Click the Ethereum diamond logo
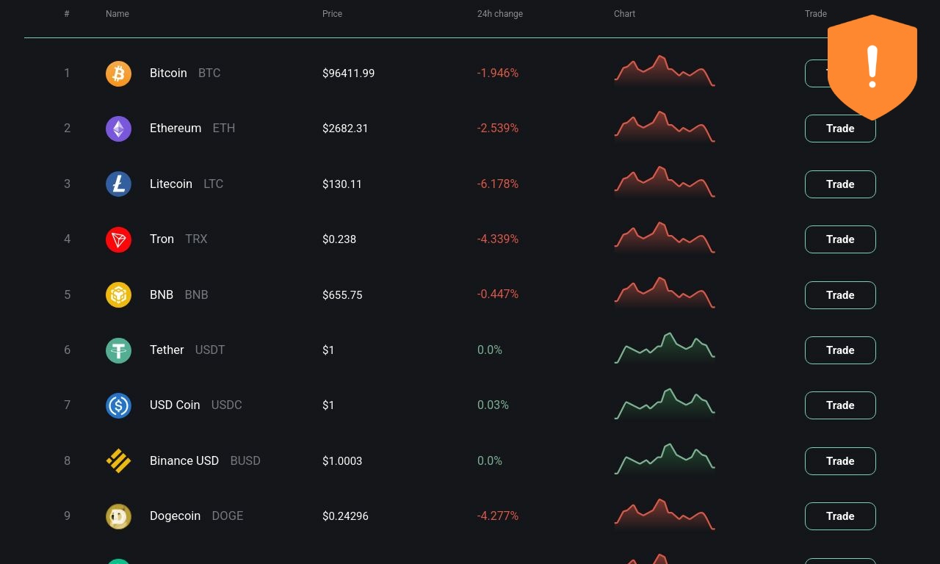 click(x=118, y=129)
